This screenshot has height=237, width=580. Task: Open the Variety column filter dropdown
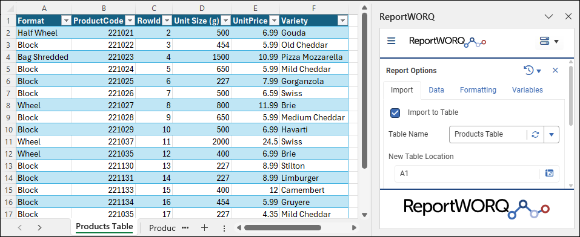click(343, 21)
